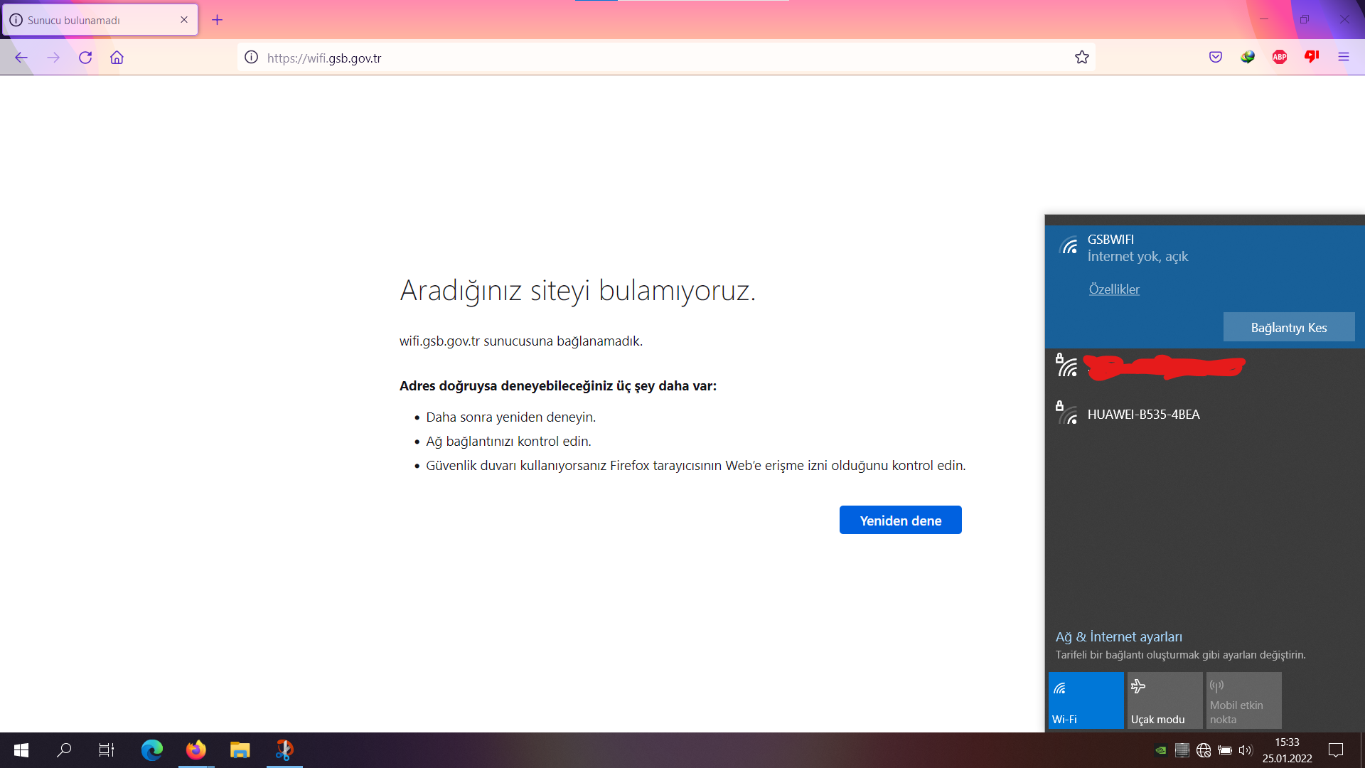Select the Sunucu bulunamadı tab
The image size is (1365, 768).
(x=92, y=20)
